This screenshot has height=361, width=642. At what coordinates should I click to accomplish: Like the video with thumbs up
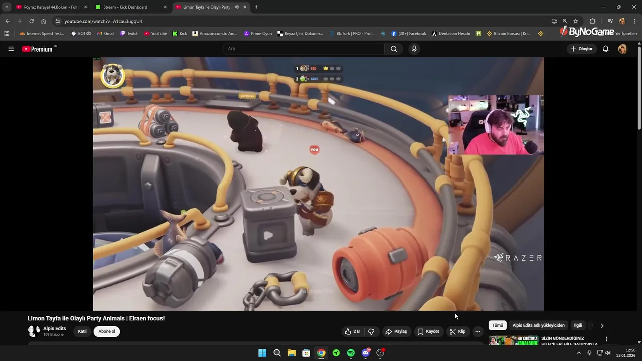[352, 331]
